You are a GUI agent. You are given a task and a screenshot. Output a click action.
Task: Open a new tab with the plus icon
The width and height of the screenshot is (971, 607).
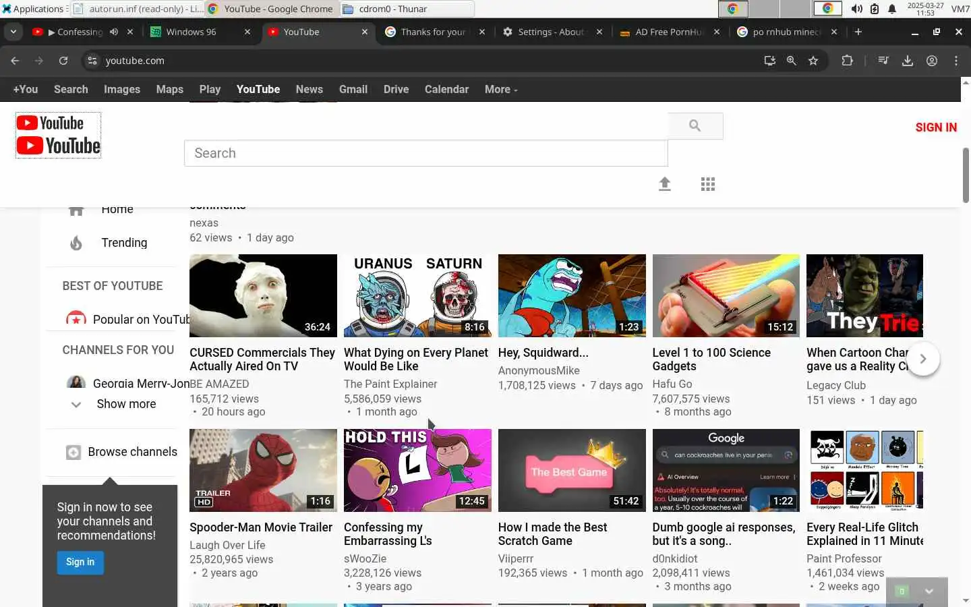858,32
